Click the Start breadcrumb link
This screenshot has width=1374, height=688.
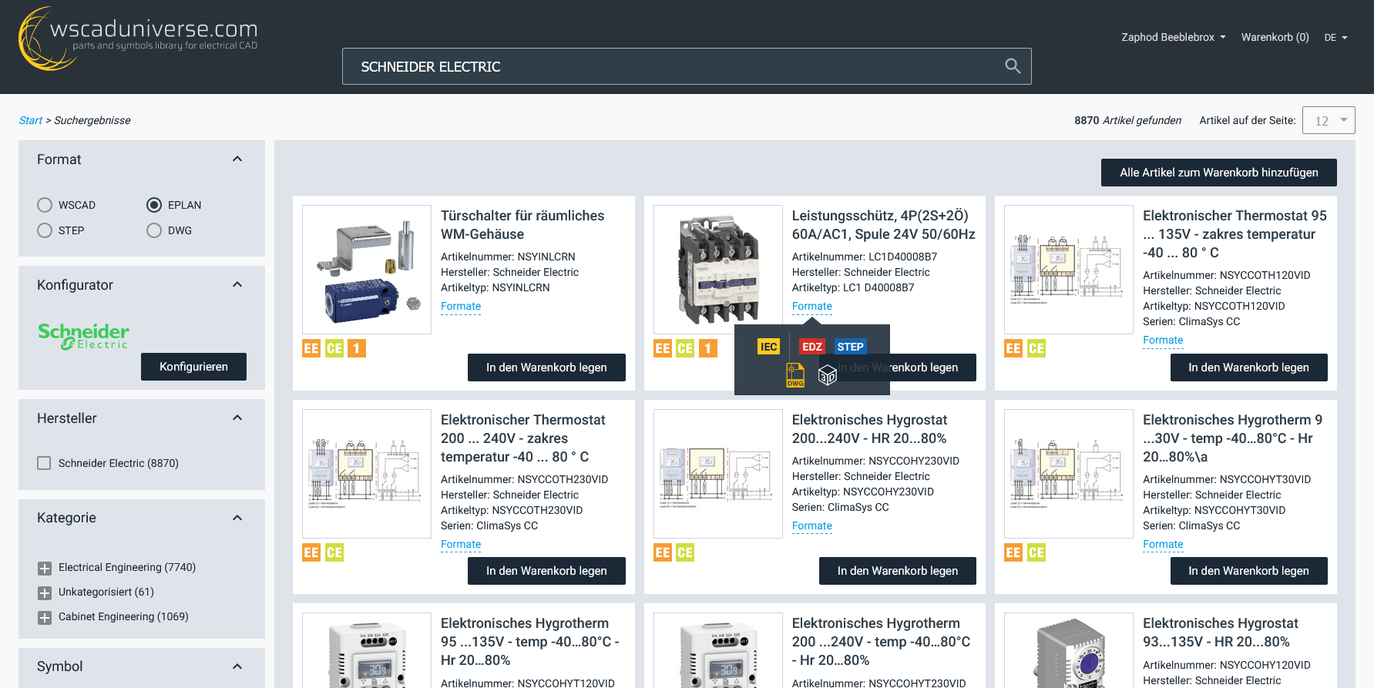click(x=30, y=120)
